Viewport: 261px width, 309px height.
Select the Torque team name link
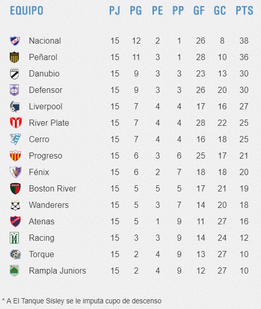pos(41,254)
